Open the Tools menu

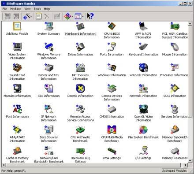click(37, 9)
